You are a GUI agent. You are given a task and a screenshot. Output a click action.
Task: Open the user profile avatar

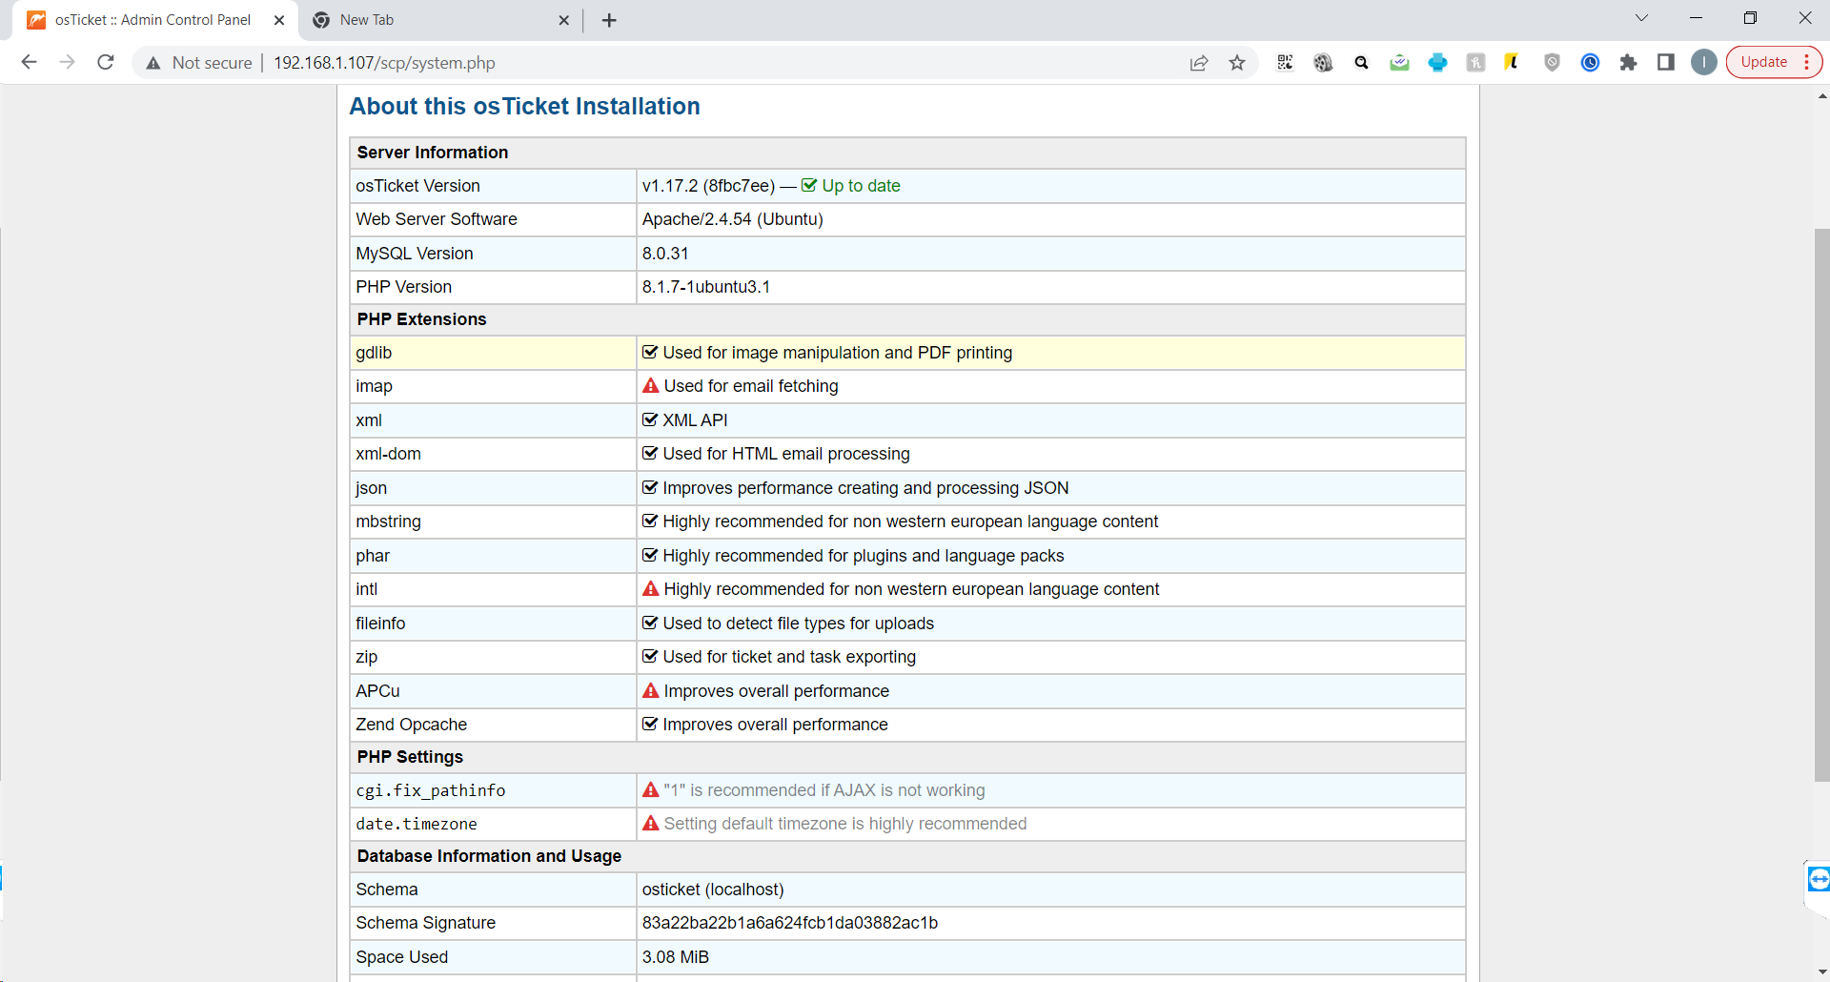tap(1704, 63)
